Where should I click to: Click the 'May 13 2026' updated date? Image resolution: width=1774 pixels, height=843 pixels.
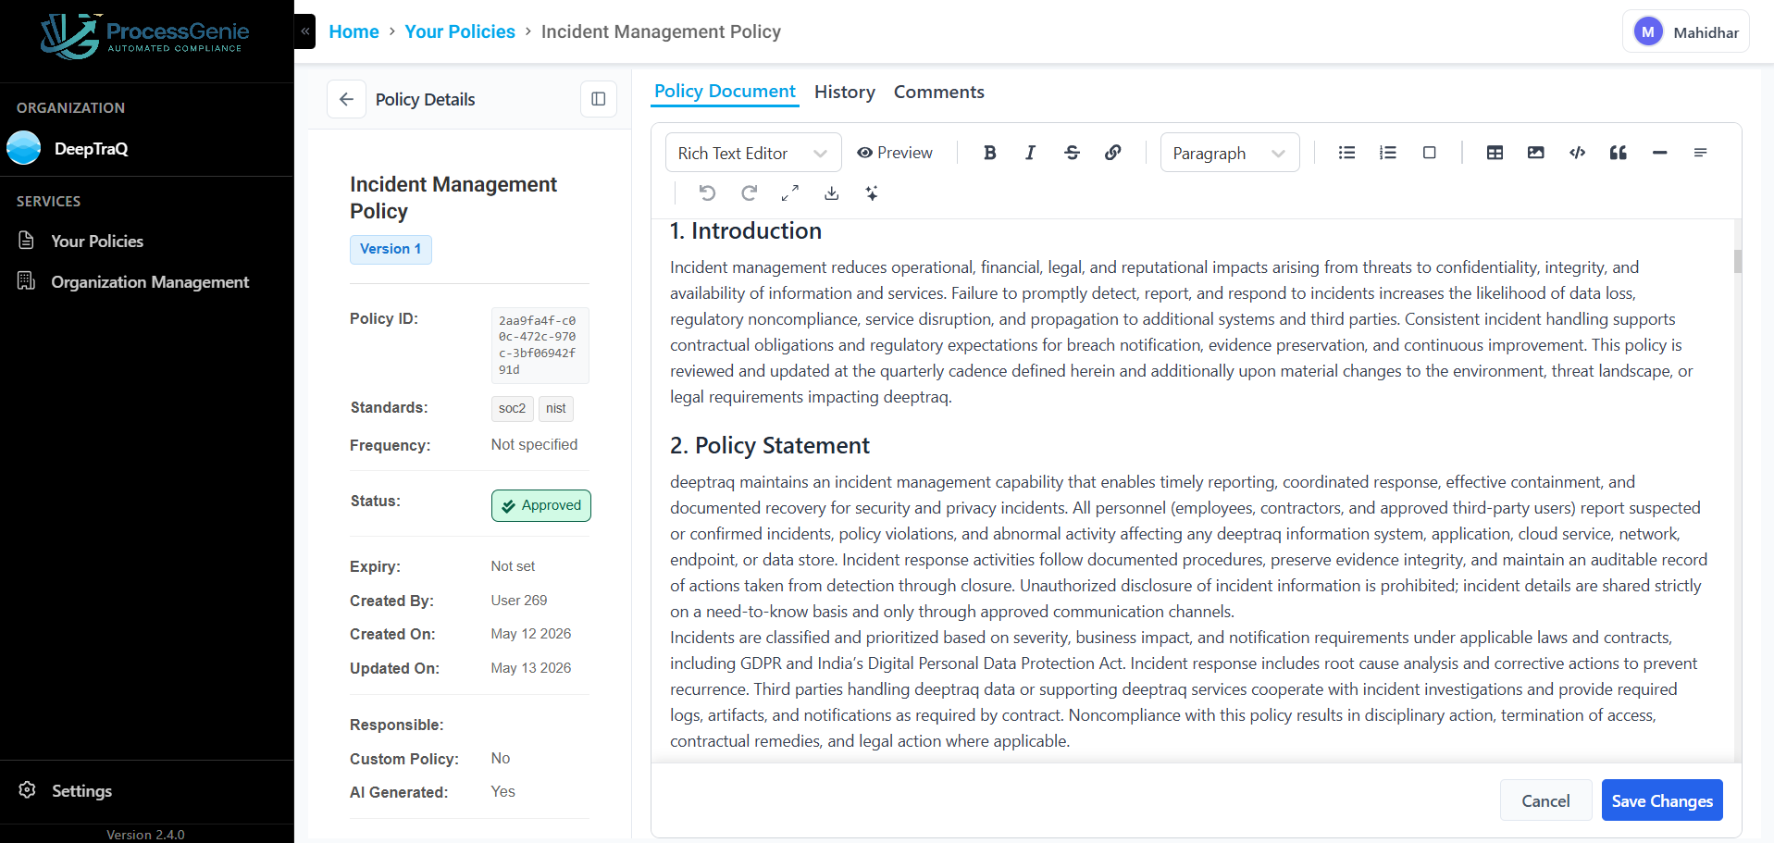point(531,667)
